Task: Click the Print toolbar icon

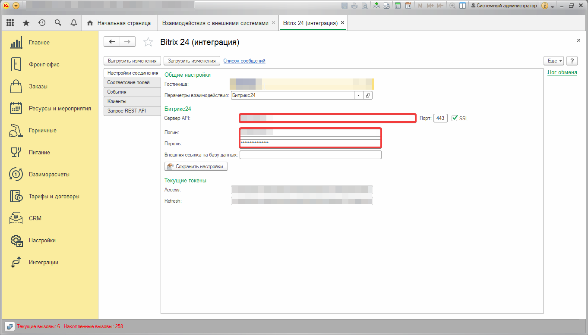Action: coord(354,6)
